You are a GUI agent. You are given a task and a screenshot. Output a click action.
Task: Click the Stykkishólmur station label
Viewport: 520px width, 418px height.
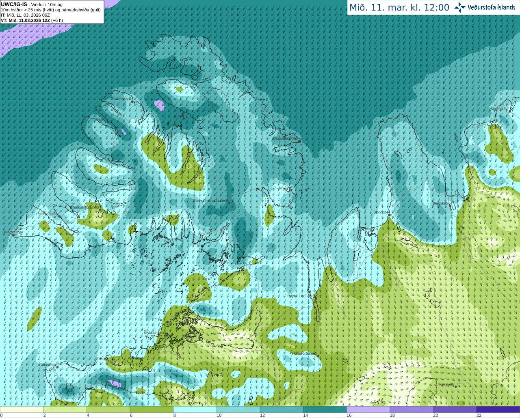pyautogui.click(x=154, y=333)
